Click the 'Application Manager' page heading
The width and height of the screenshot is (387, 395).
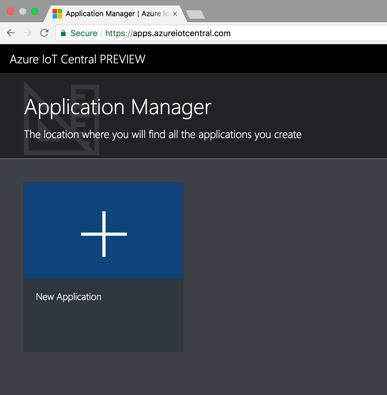point(118,107)
